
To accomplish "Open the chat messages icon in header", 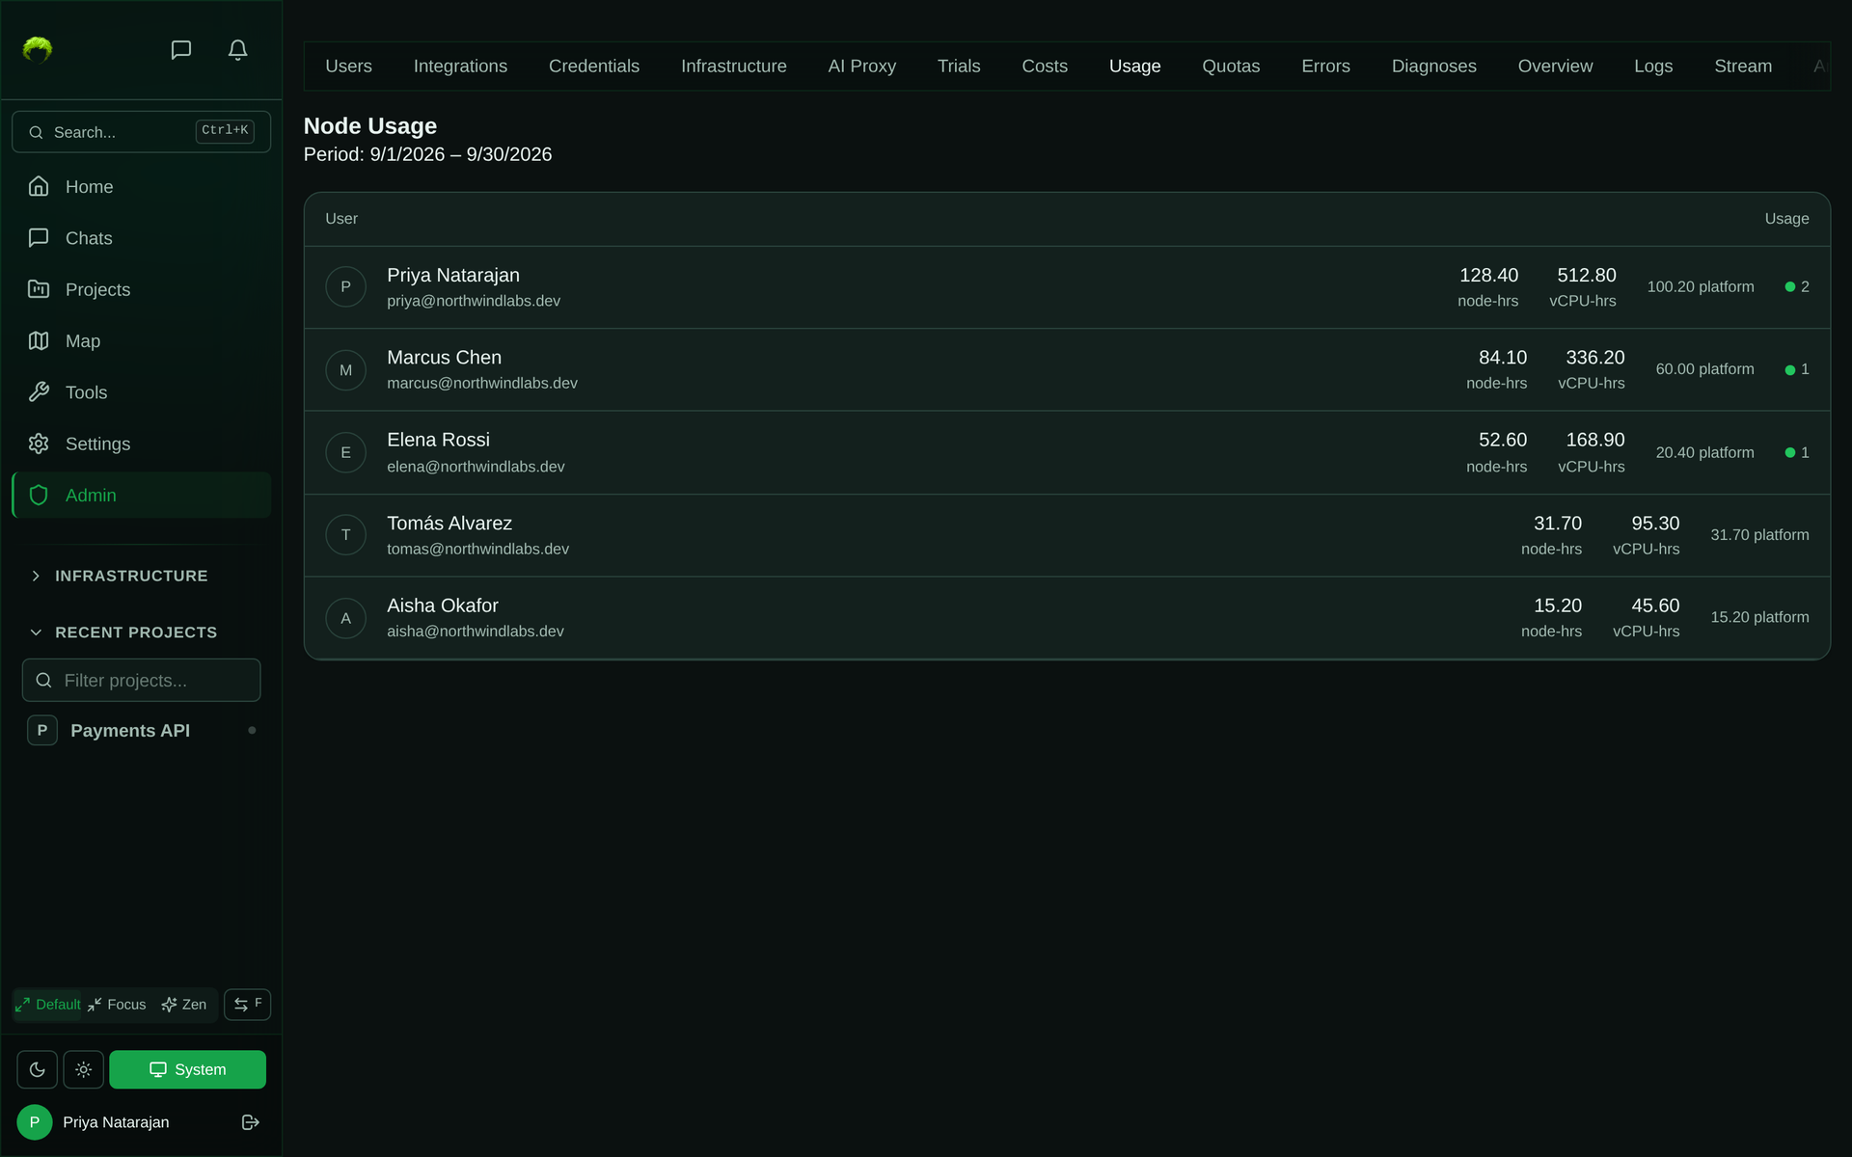I will click(x=181, y=49).
